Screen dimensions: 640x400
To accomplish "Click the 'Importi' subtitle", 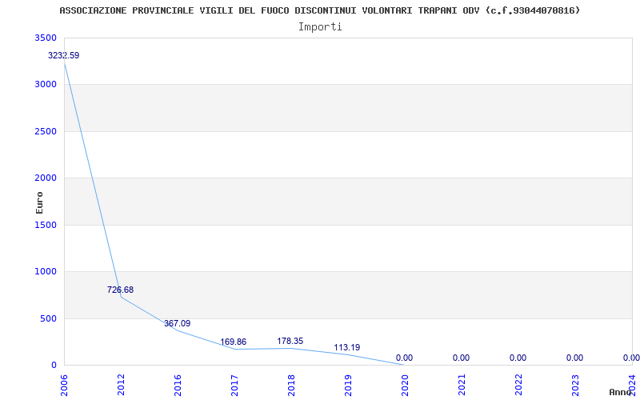I will 320,27.
